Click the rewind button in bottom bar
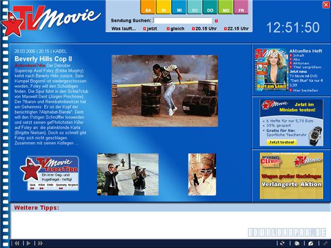This screenshot has width=331, height=248. [17, 244]
